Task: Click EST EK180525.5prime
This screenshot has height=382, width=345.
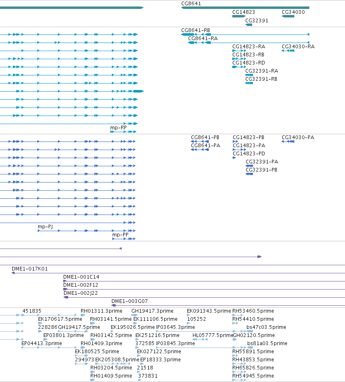Action: [97, 351]
